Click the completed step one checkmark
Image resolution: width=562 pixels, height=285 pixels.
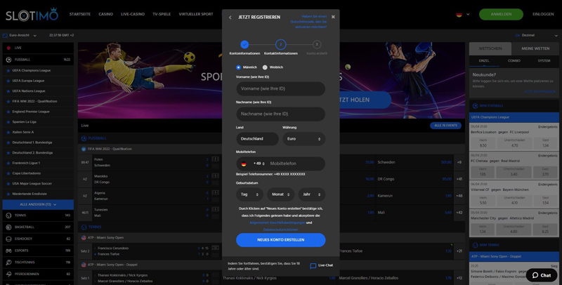(x=244, y=44)
